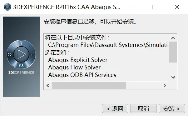Image resolution: width=188 pixels, height=116 pixels.
Task: Minimize the installer window
Action: point(133,7)
